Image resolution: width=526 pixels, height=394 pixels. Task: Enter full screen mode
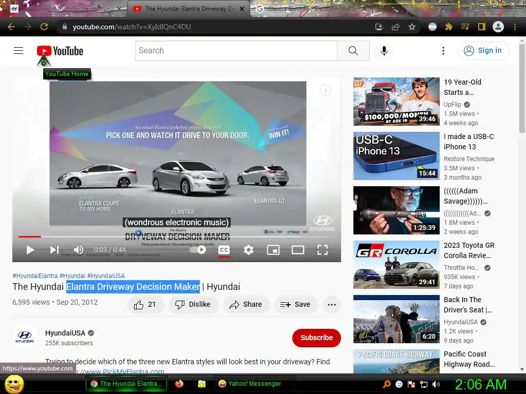(323, 250)
